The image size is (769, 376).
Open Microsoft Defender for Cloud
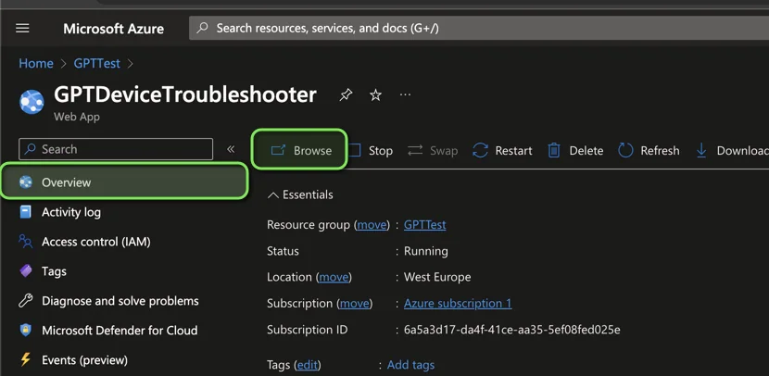pyautogui.click(x=120, y=331)
